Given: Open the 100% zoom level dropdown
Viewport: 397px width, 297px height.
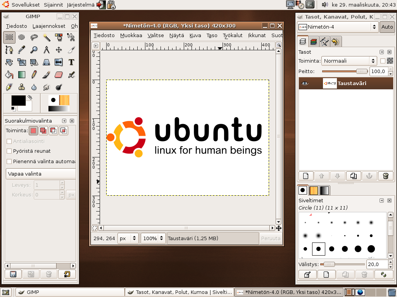Looking at the screenshot, I should (x=153, y=238).
